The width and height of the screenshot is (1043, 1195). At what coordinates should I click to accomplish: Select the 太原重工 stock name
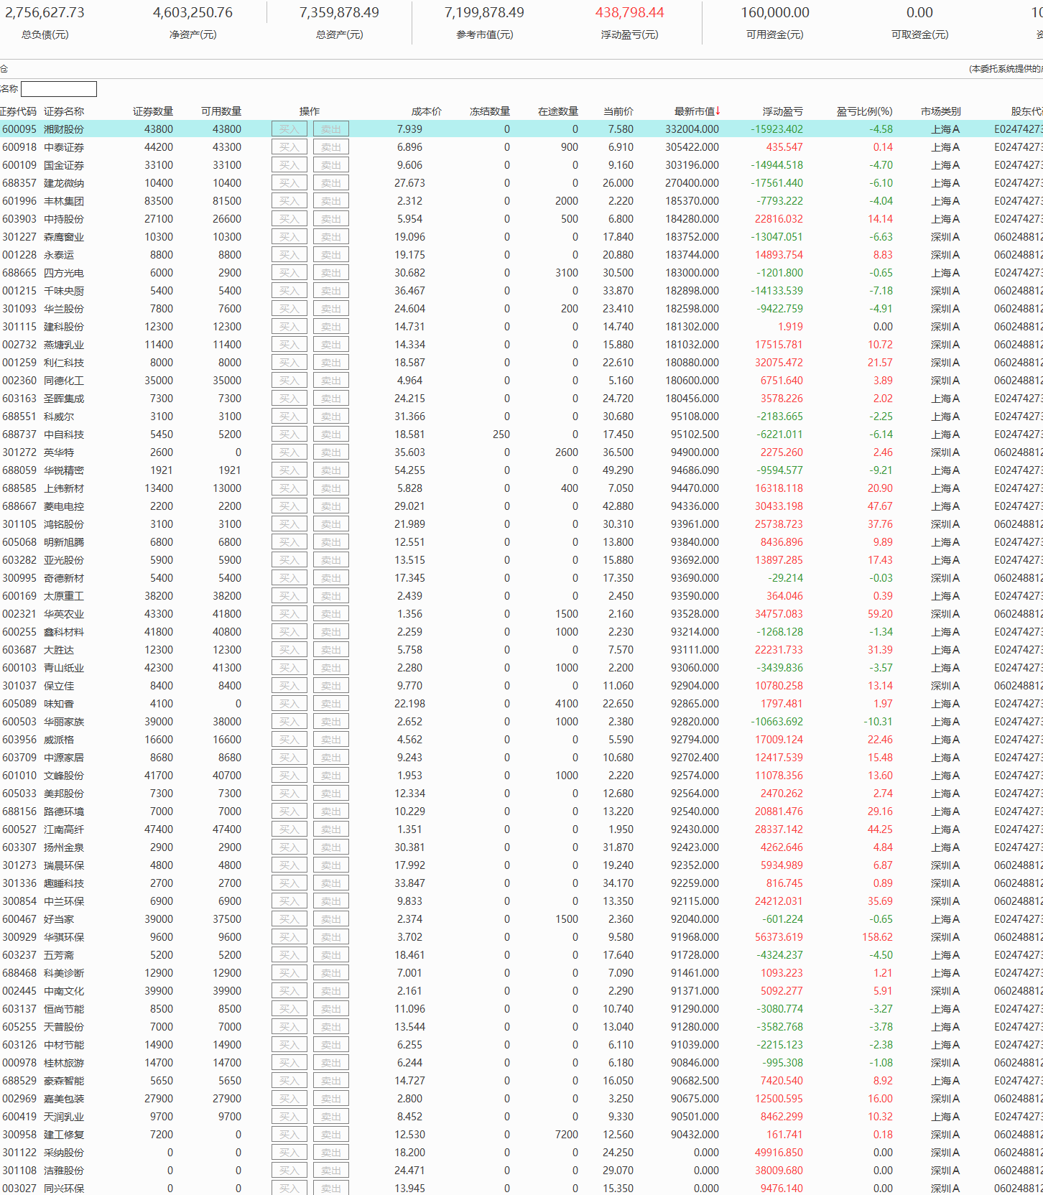tap(64, 596)
